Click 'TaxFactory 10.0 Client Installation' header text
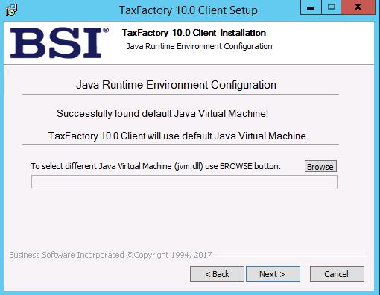380x295 pixels. click(194, 33)
